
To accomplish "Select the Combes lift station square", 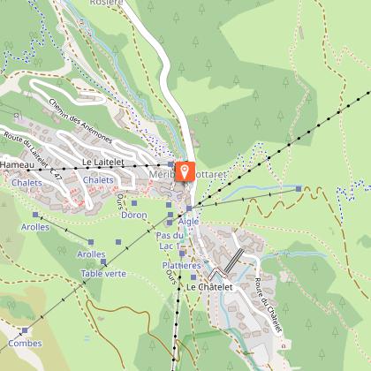I will [25, 330].
